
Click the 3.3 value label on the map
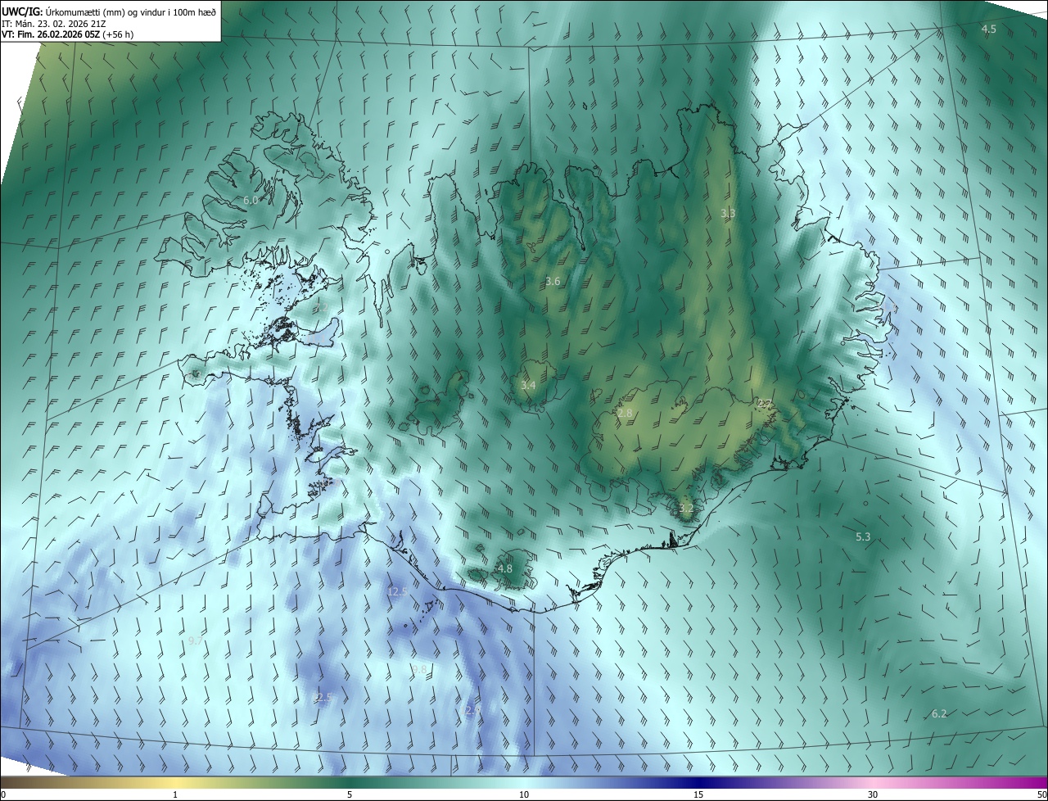pyautogui.click(x=728, y=213)
